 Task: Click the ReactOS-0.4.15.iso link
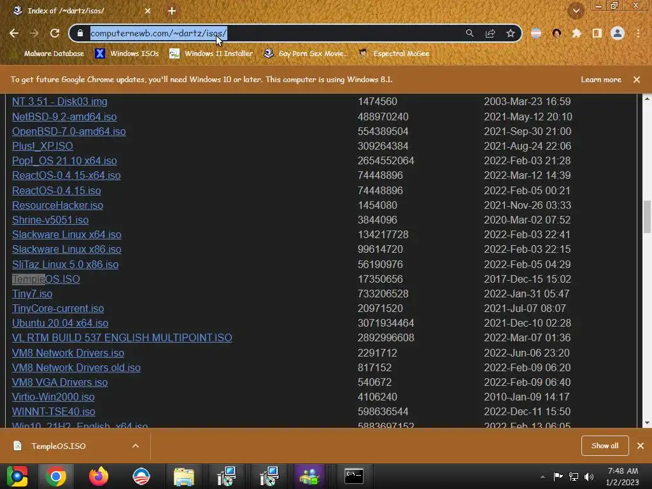coord(57,190)
